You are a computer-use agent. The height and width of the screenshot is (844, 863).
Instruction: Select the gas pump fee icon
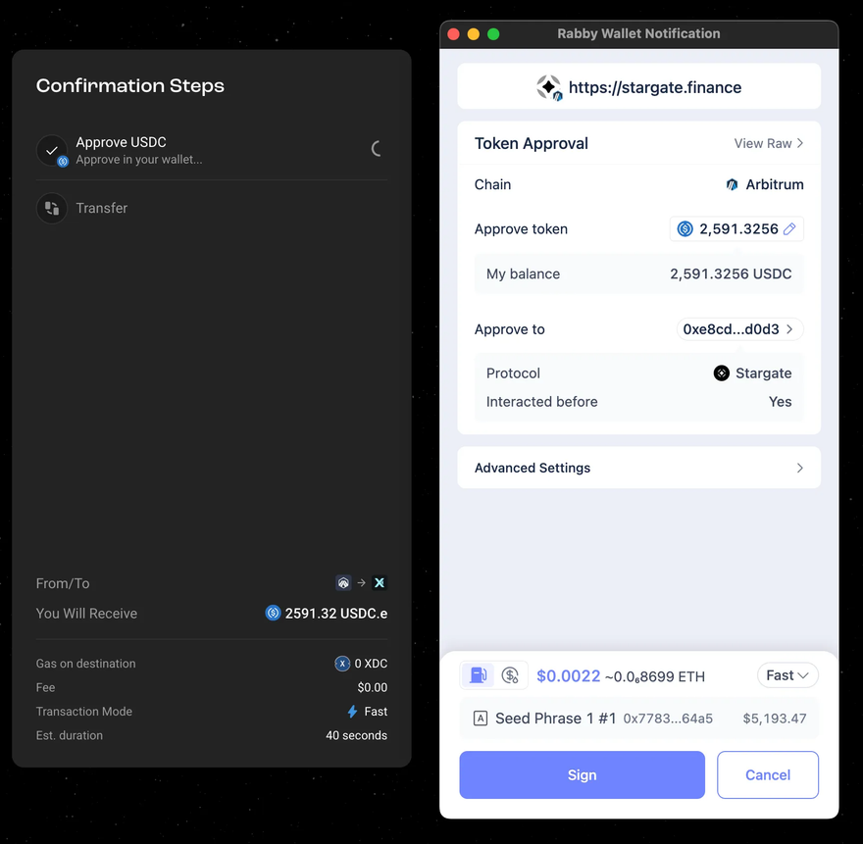click(478, 675)
